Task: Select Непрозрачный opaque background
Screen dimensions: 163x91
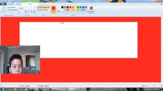Action: [x=43, y=7]
